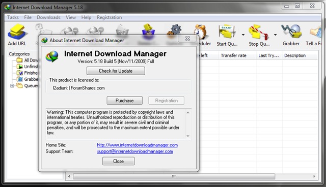Click the licensed name I2adiant | ForumShares.com
The width and height of the screenshot is (326, 187).
(x=78, y=88)
